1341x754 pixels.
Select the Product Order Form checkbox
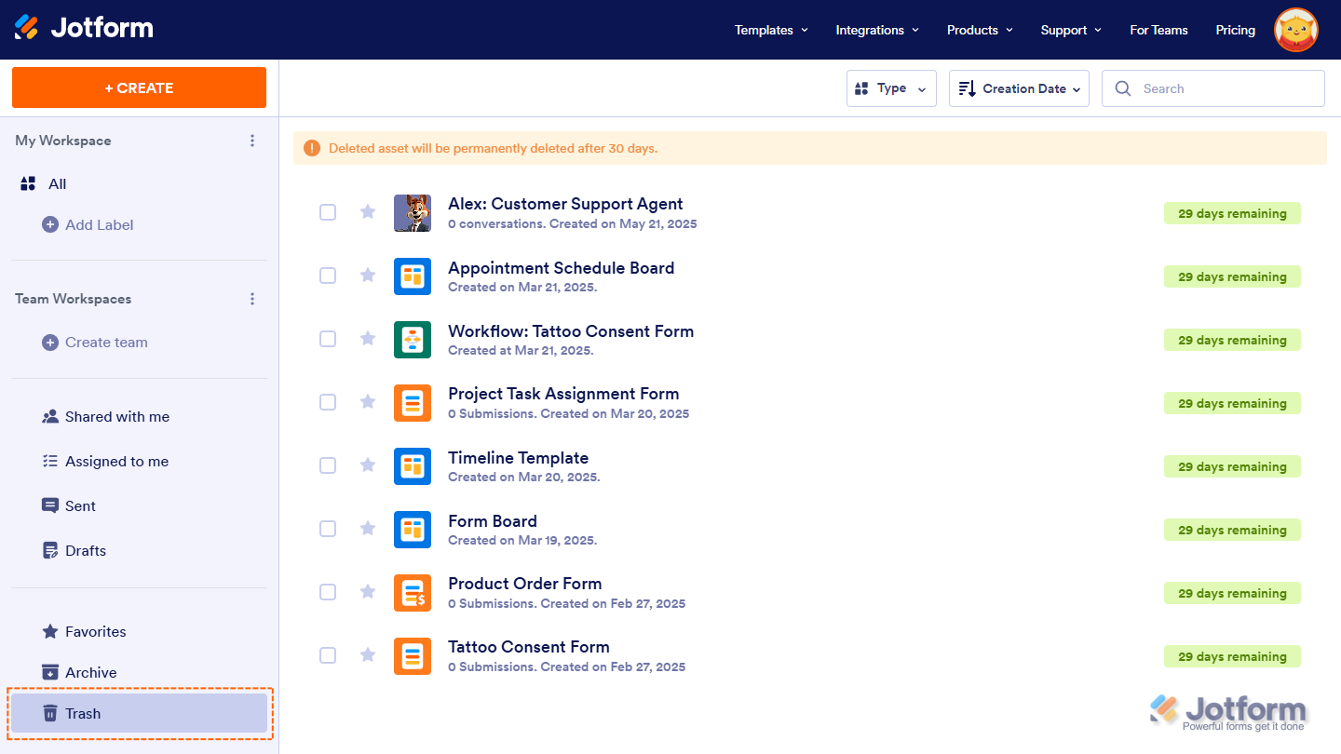[328, 592]
